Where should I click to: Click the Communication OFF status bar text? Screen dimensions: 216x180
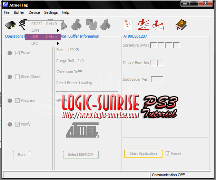click(x=168, y=175)
